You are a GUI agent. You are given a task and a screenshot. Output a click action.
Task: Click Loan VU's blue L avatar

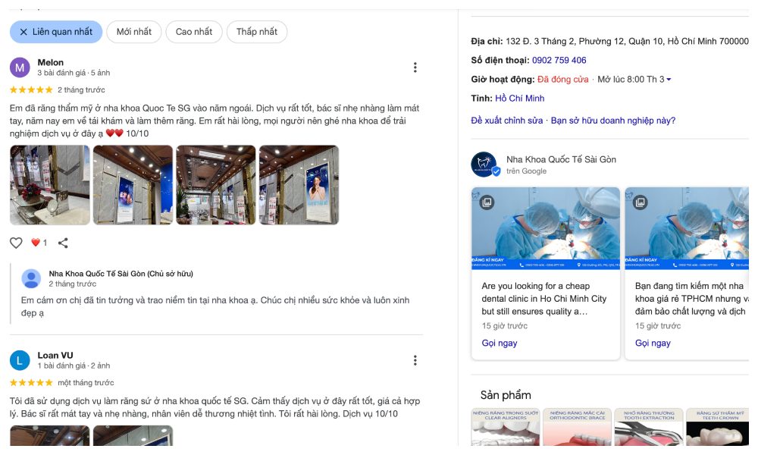pos(20,361)
